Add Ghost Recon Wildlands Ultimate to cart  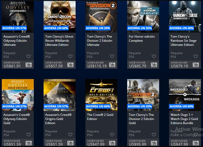pos(70,65)
